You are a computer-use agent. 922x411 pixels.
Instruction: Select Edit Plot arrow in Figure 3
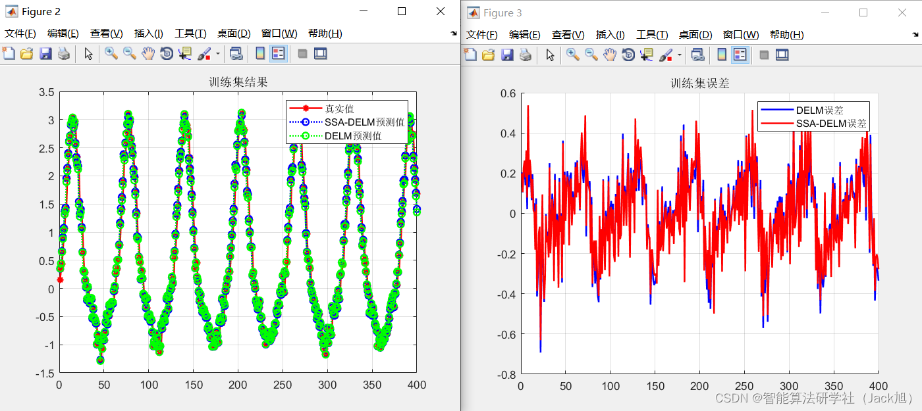[551, 55]
